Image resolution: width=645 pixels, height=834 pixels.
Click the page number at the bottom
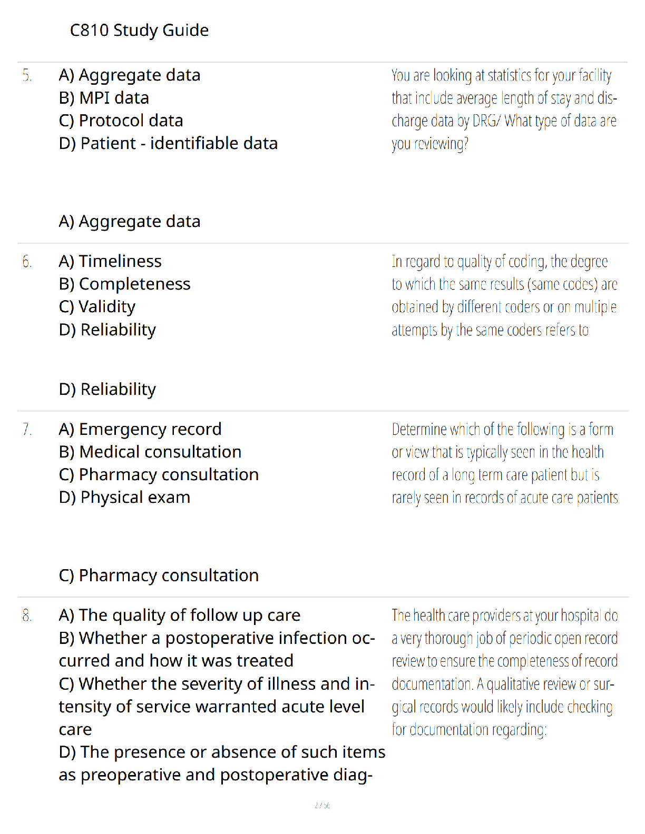coord(322,805)
